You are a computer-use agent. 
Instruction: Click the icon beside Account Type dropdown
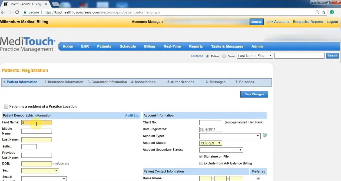coord(265,136)
